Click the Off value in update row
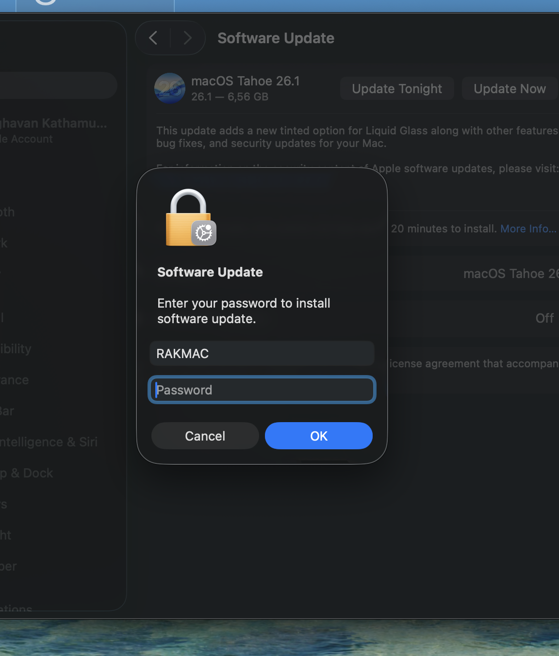Screen dimensions: 559x656 [x=544, y=318]
